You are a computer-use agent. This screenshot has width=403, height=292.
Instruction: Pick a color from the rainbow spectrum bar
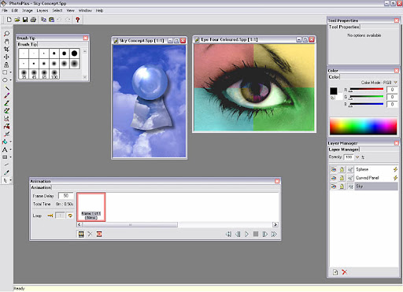(364, 126)
